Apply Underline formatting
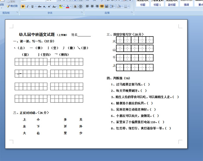This screenshot has width=203, height=161. pyautogui.click(x=32, y=6)
